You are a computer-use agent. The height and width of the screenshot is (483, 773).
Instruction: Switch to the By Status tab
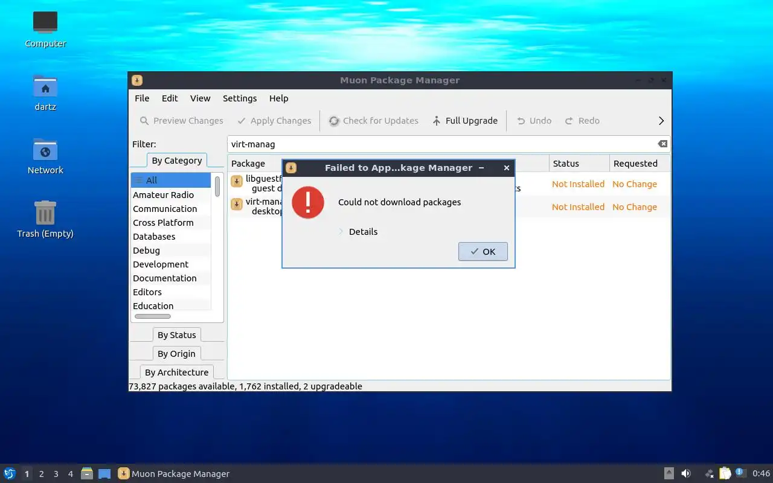point(177,335)
